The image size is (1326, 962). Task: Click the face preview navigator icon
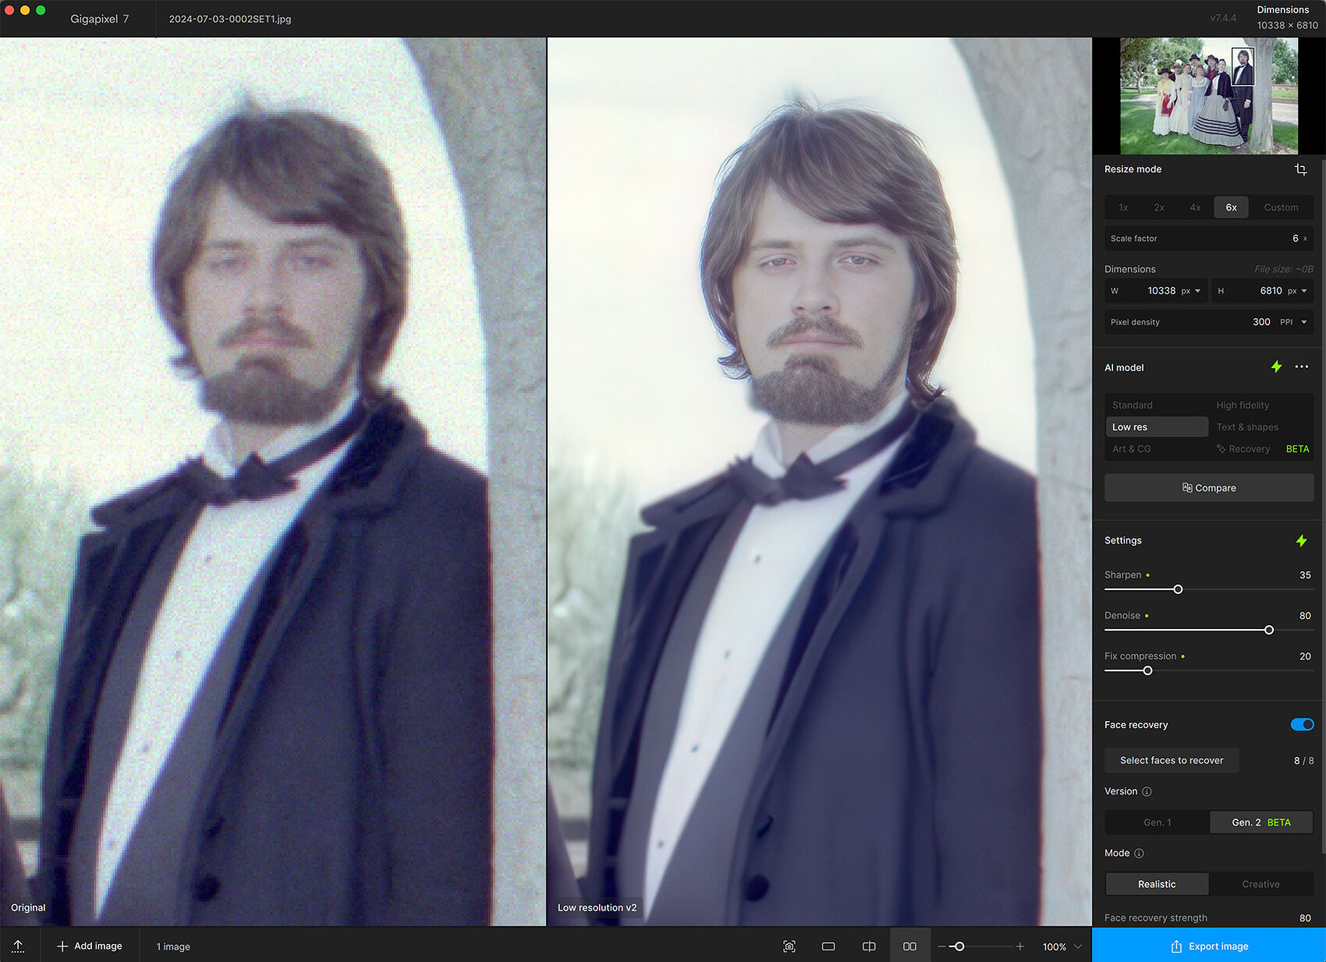coord(789,946)
